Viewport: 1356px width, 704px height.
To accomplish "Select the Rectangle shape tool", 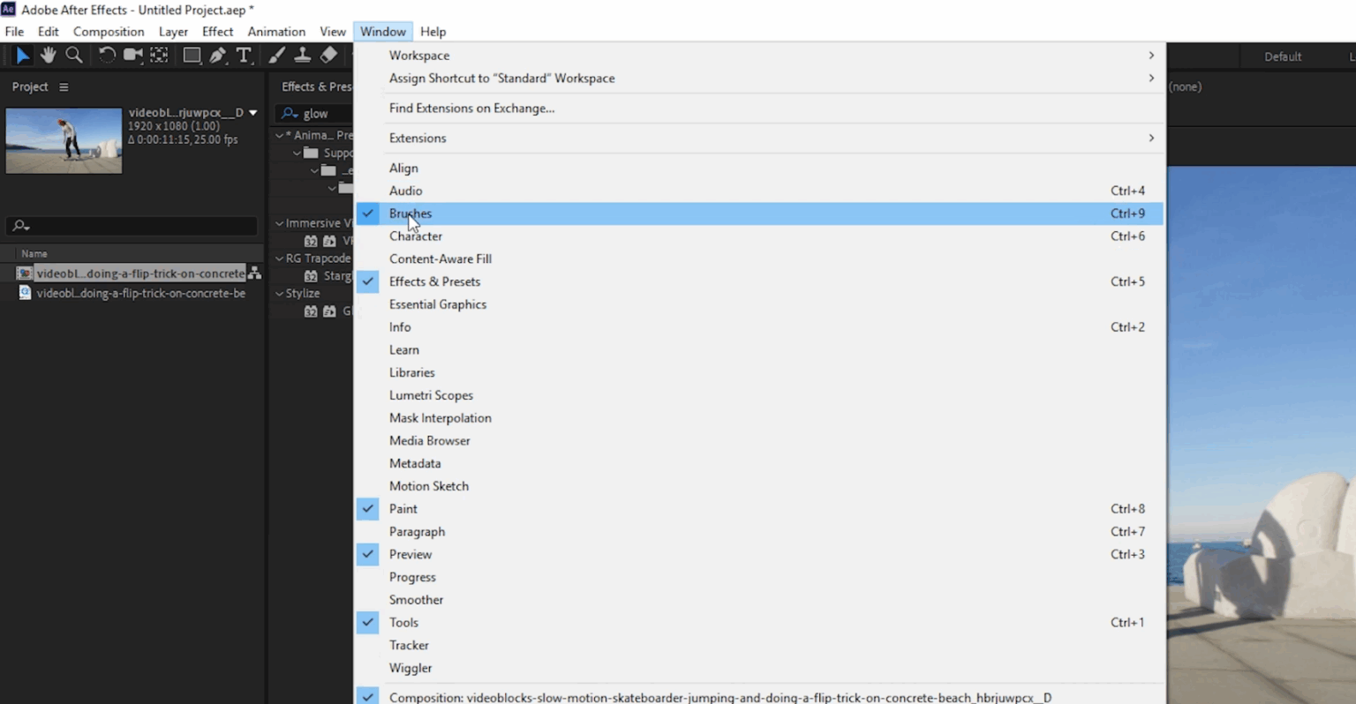I will pos(192,56).
